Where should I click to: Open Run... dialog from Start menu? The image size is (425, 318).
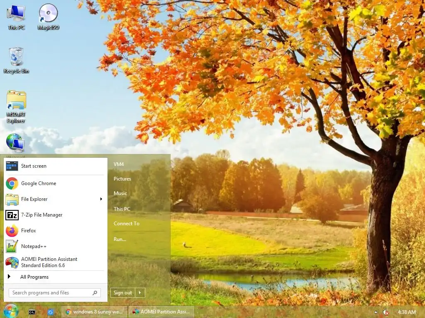(120, 239)
